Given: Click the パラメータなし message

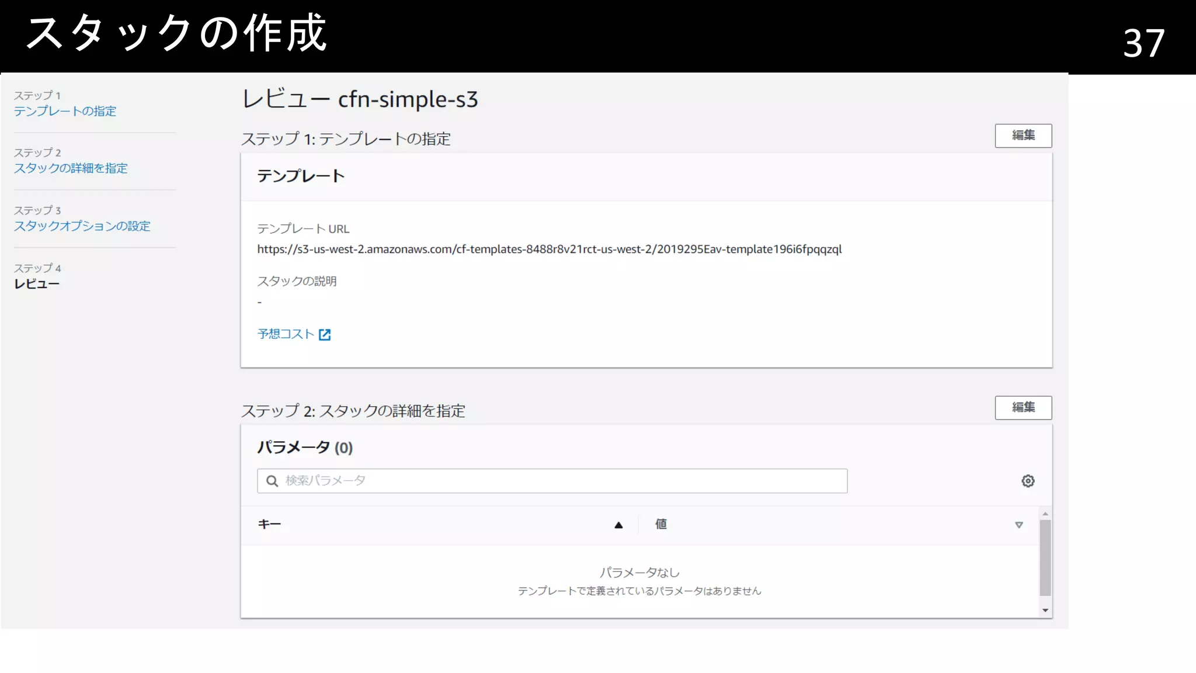Looking at the screenshot, I should (x=639, y=573).
